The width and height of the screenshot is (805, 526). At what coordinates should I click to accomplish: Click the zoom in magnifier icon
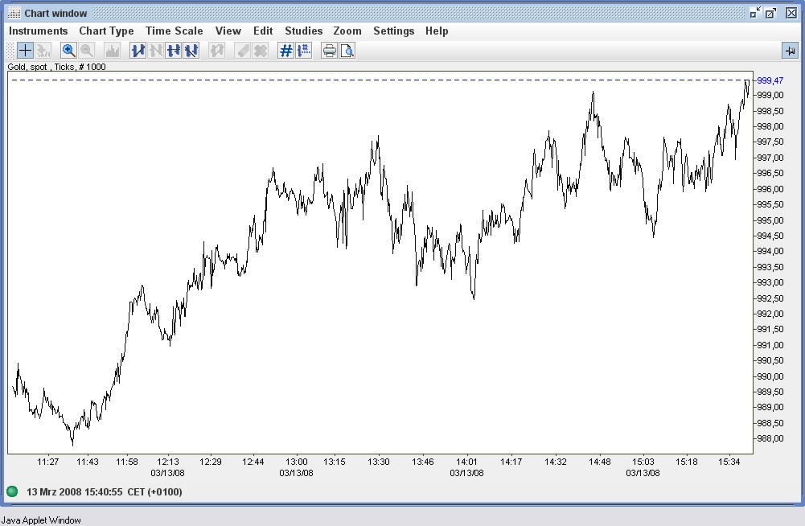tap(69, 51)
